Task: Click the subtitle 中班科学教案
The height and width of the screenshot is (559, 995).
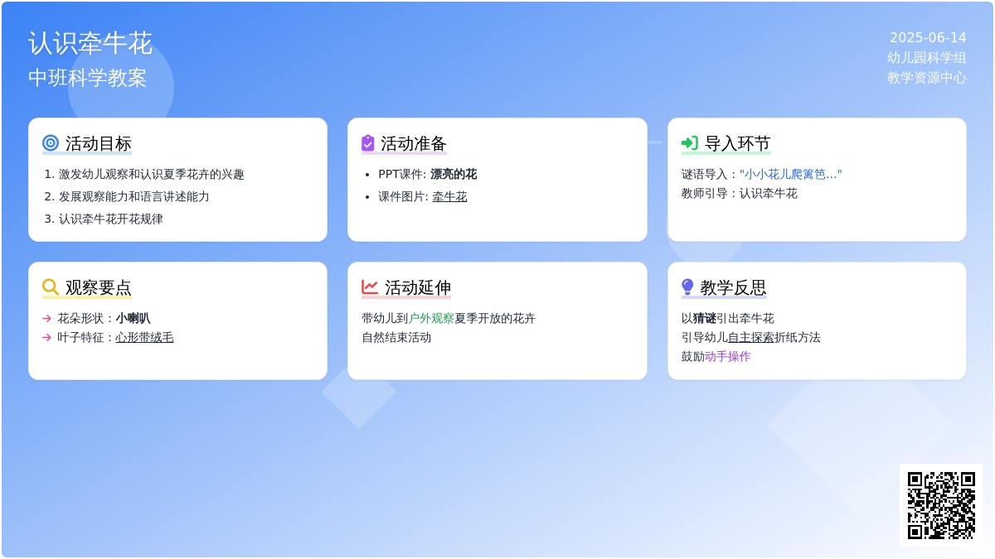Action: (x=88, y=78)
